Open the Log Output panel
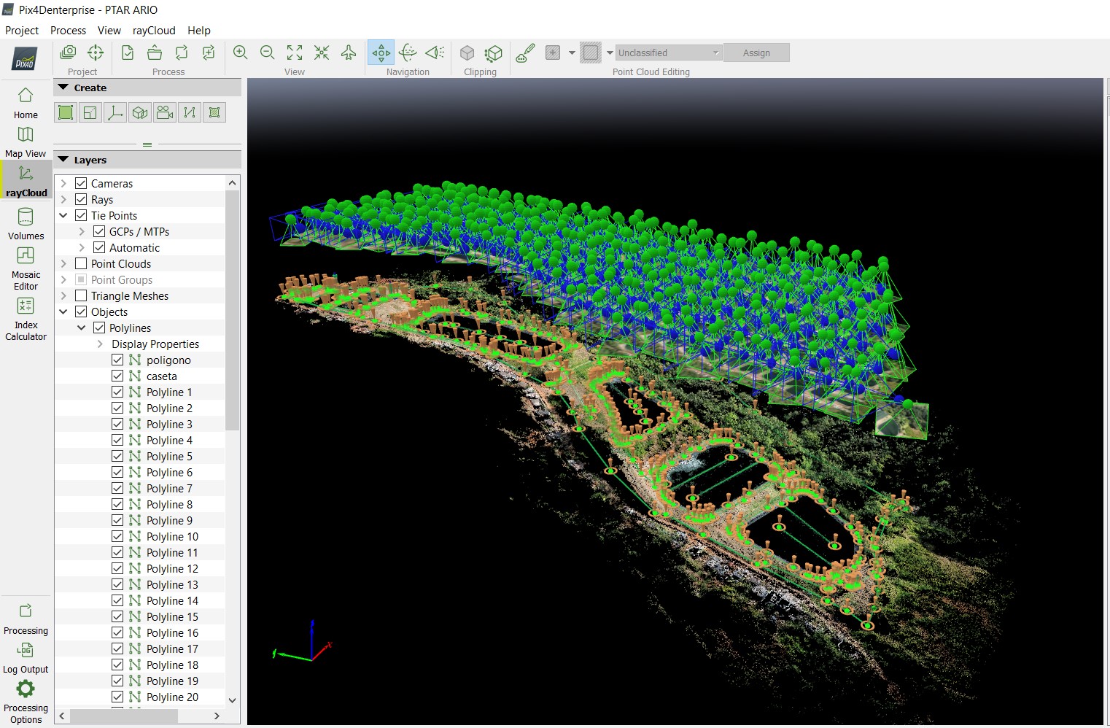 point(26,658)
